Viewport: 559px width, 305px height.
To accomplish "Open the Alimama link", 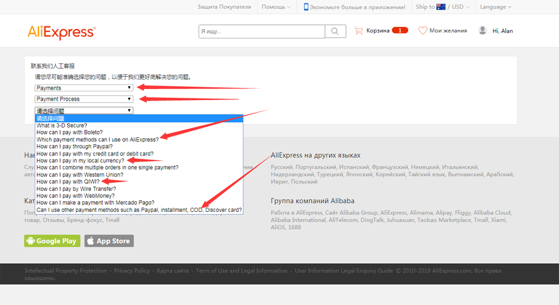I will 421,212.
